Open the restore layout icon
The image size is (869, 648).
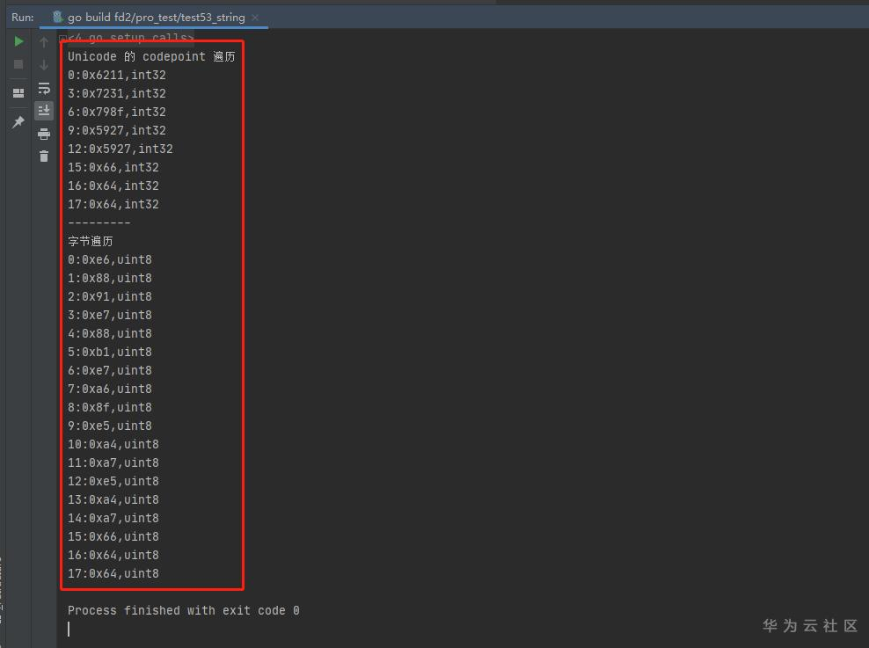pyautogui.click(x=18, y=92)
